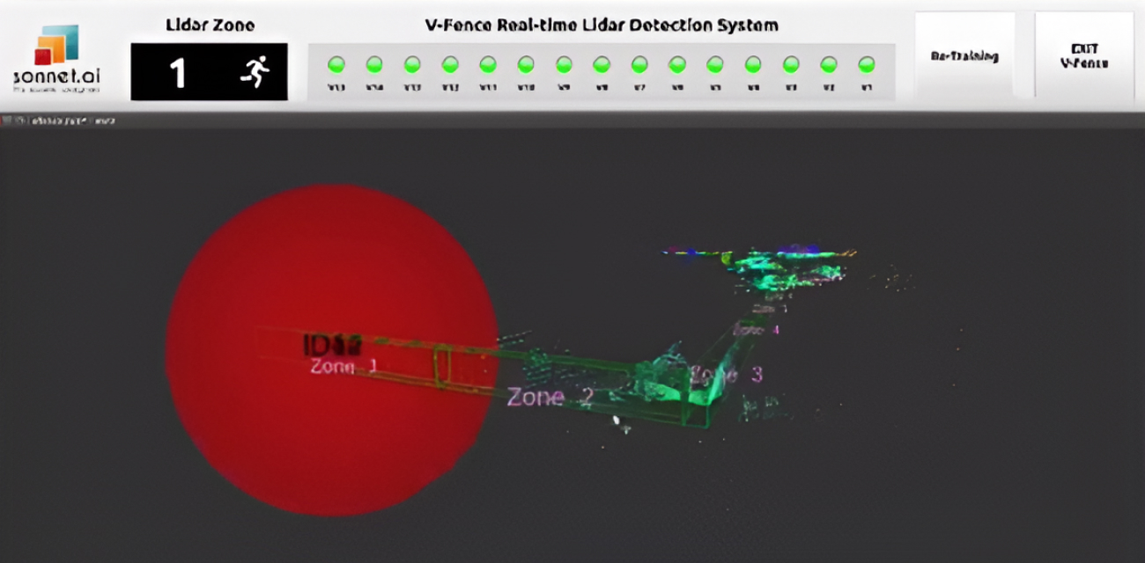Viewport: 1145px width, 563px height.
Task: Select the V5 status light
Action: (x=715, y=64)
